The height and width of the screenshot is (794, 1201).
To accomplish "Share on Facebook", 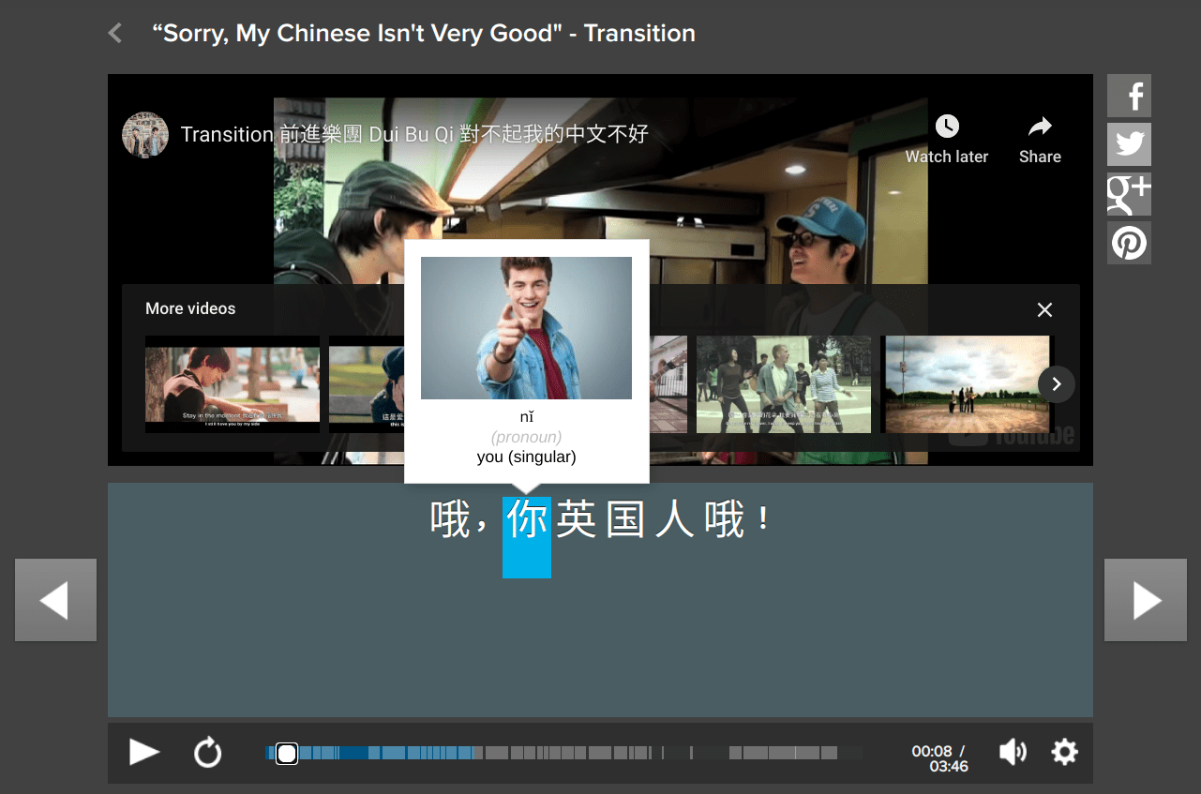I will [x=1129, y=96].
